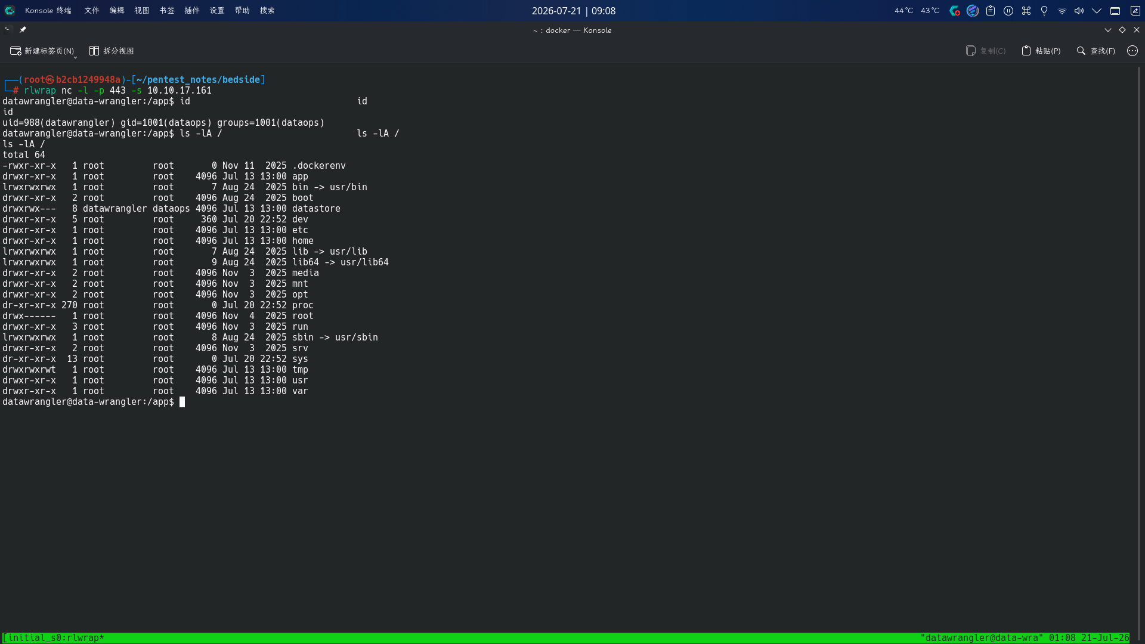Screen dimensions: 1145x644
Task: Click the tmux status bar initial_s0:rlwrap window
Action: [x=54, y=638]
